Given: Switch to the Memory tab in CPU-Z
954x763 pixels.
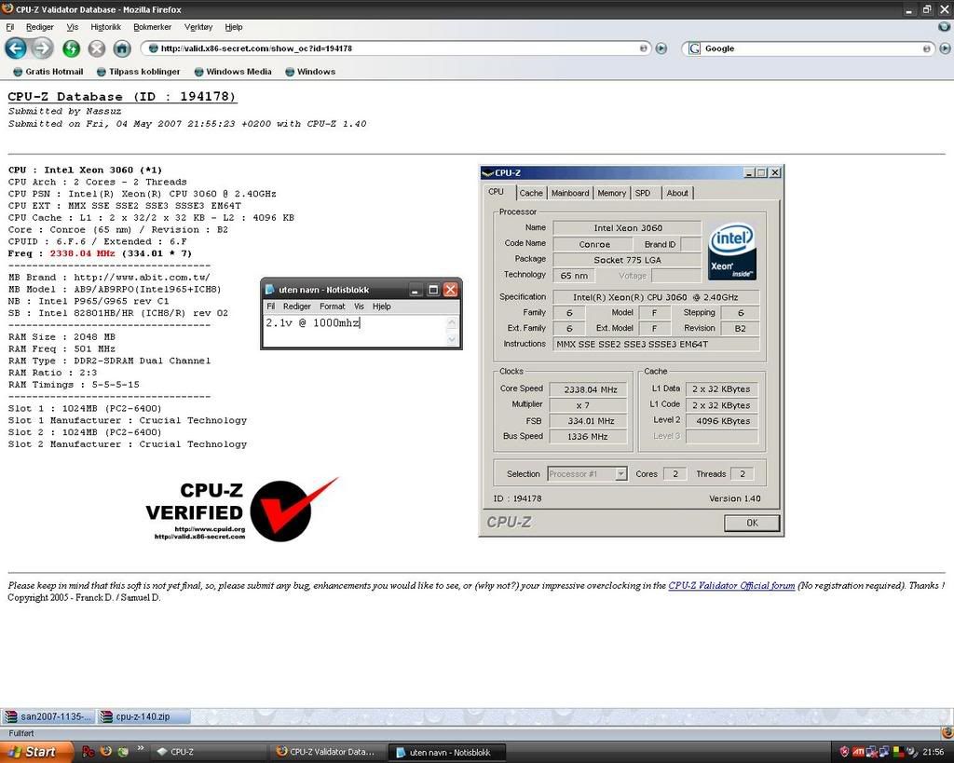Looking at the screenshot, I should click(x=611, y=193).
